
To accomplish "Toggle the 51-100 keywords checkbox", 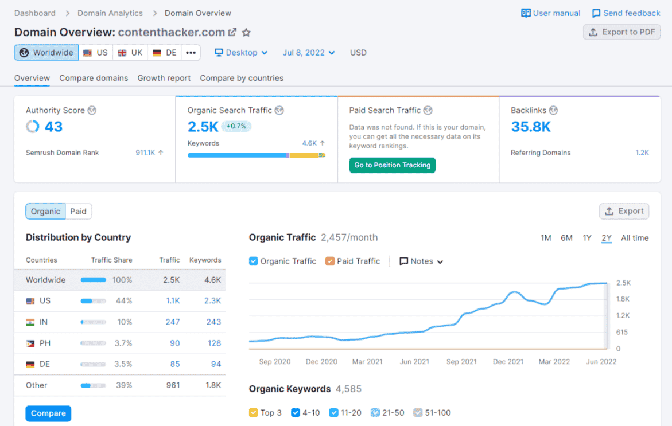I will click(418, 412).
